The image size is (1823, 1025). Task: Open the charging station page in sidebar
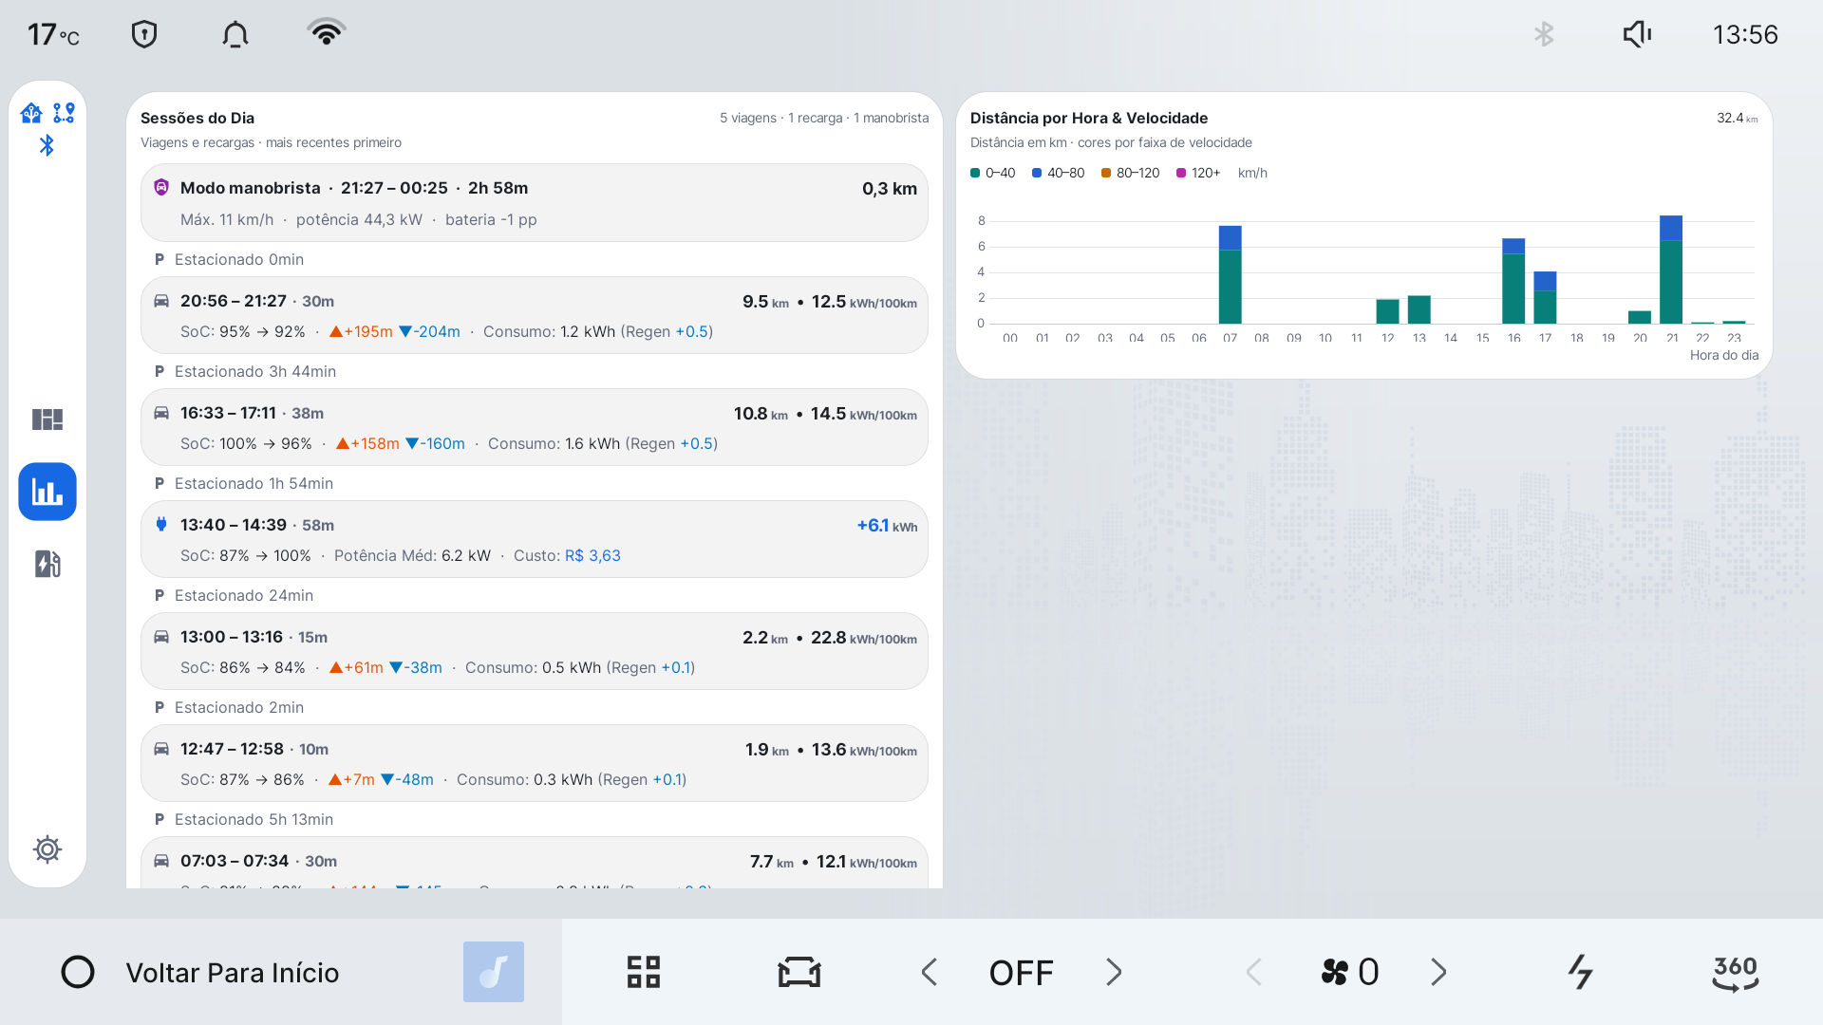pyautogui.click(x=47, y=564)
